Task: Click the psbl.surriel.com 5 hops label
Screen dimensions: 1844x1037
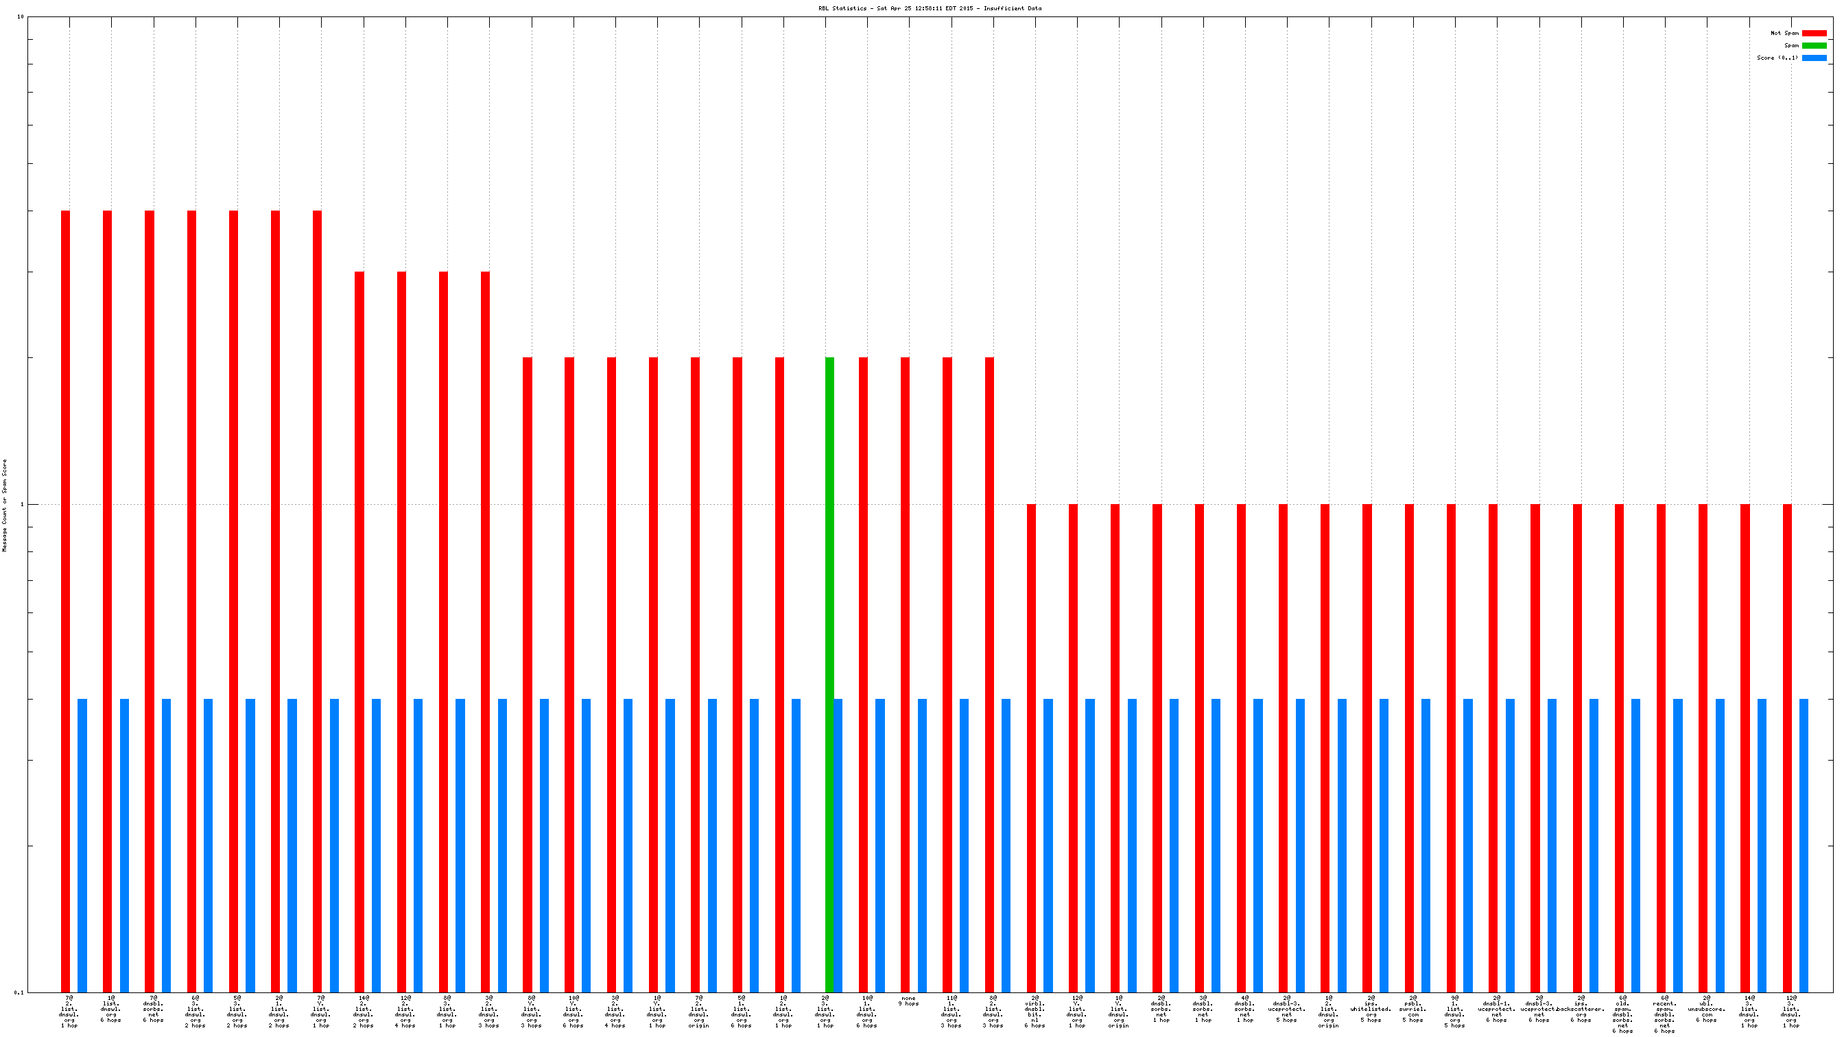Action: [1412, 1009]
